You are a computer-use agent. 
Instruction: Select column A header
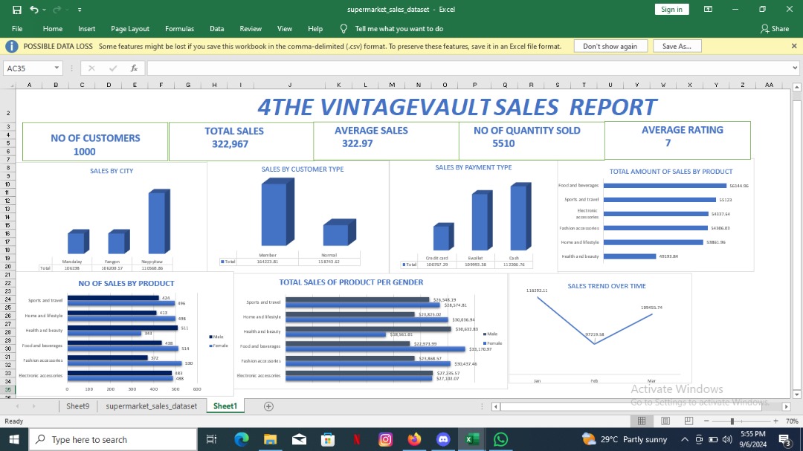29,85
